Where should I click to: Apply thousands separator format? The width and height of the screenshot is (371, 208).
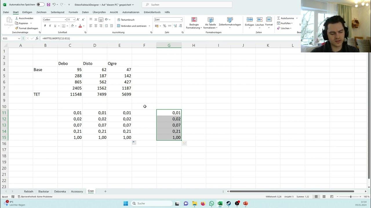click(169, 26)
